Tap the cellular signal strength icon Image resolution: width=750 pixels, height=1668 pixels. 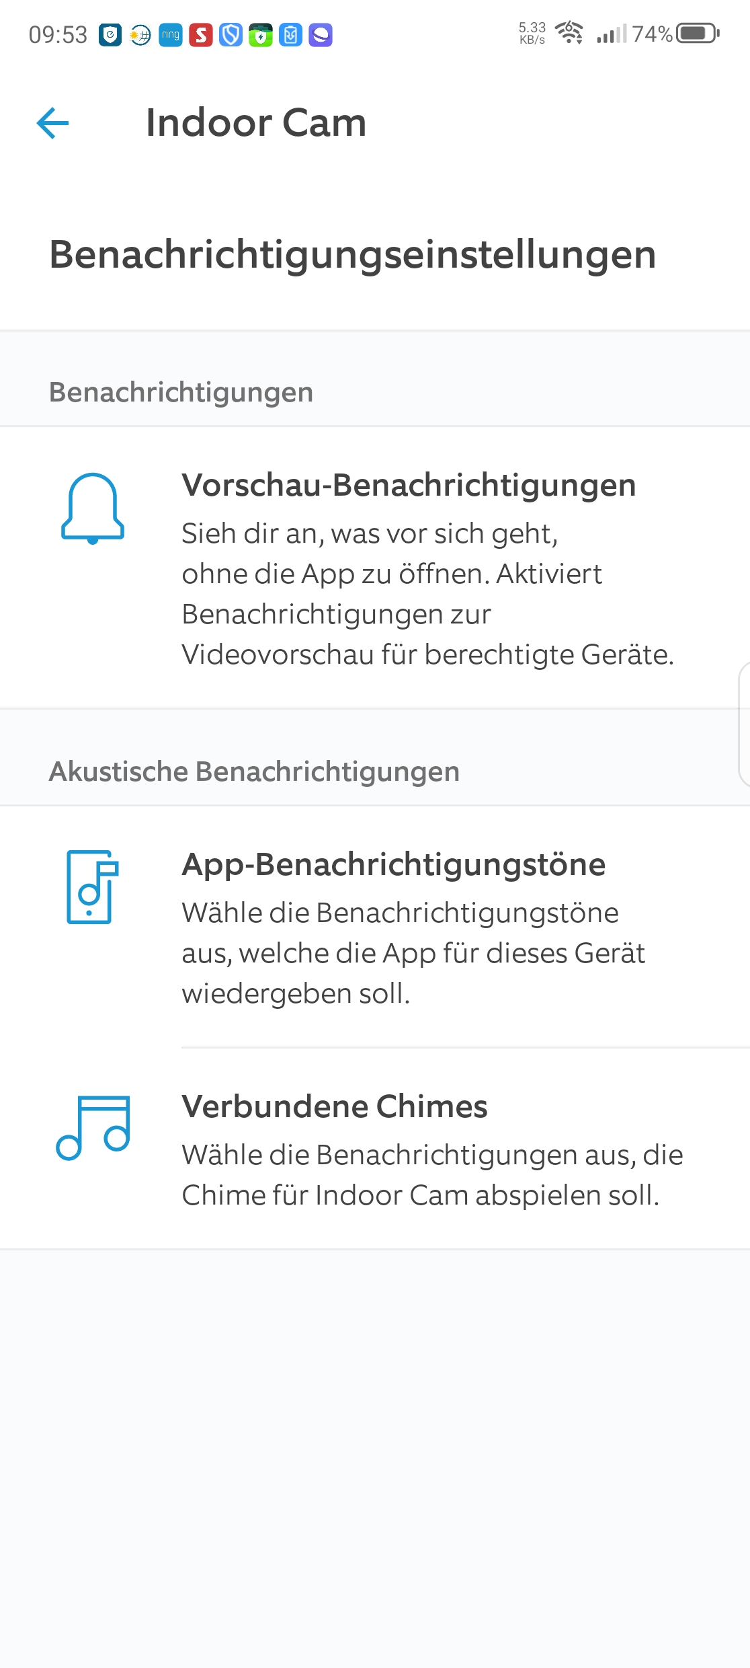(x=611, y=34)
